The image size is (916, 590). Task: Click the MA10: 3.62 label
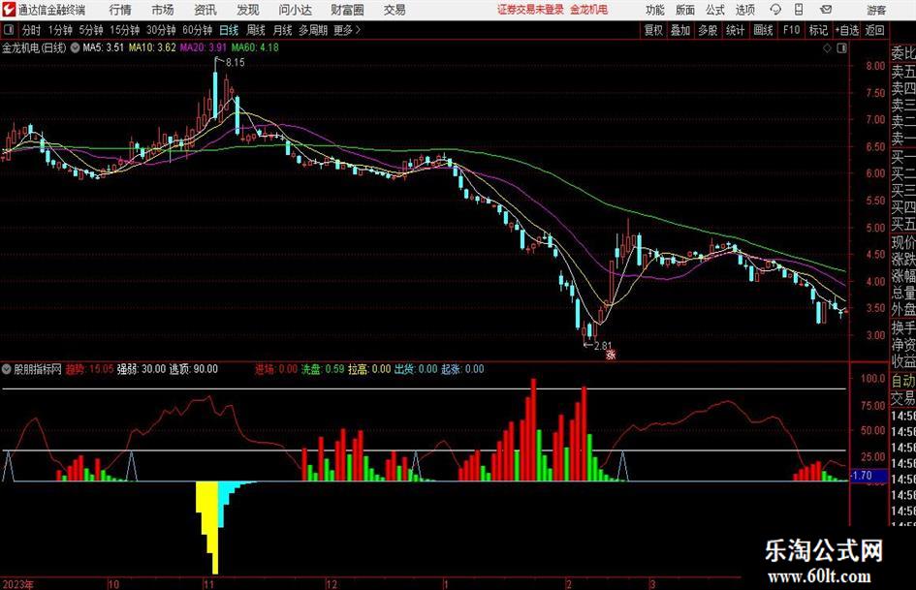pos(152,47)
